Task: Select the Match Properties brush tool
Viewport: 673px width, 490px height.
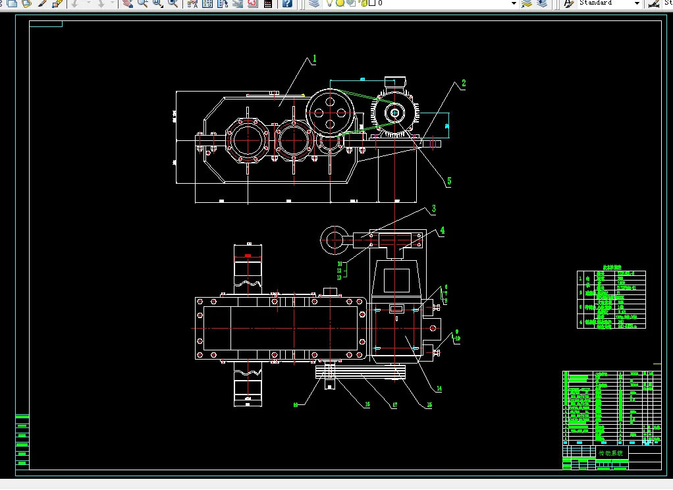Action: click(x=42, y=3)
